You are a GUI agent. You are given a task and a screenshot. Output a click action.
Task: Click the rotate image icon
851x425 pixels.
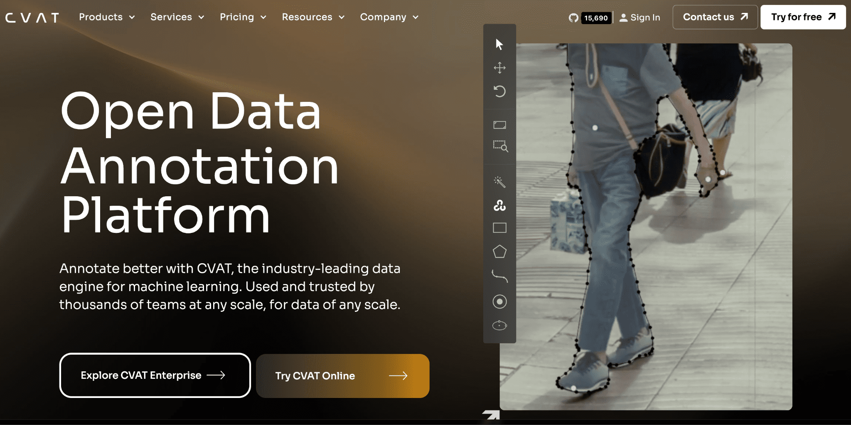(499, 91)
